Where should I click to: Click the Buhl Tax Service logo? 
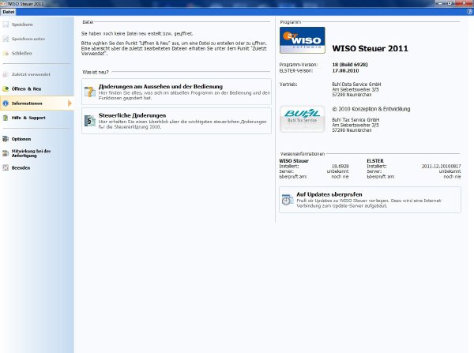pyautogui.click(x=303, y=118)
